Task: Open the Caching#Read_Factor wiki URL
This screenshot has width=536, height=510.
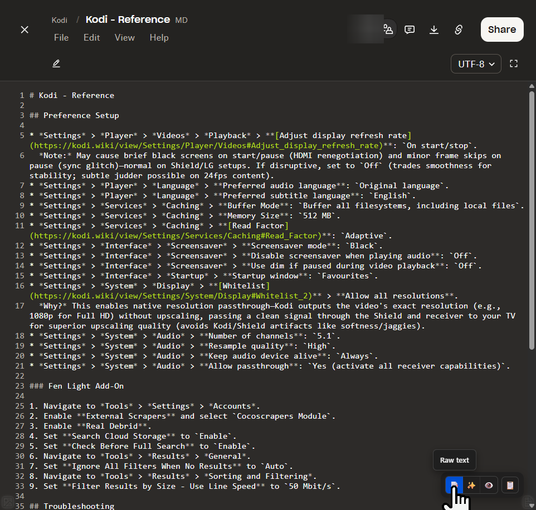Action: (176, 236)
